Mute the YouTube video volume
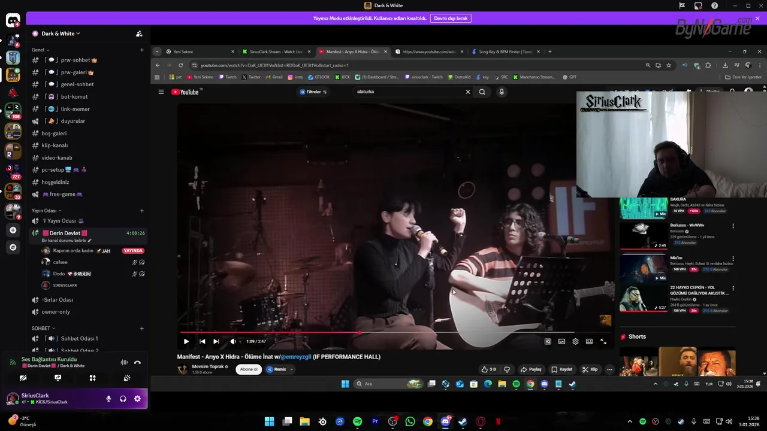Image resolution: width=767 pixels, height=431 pixels. [x=233, y=341]
